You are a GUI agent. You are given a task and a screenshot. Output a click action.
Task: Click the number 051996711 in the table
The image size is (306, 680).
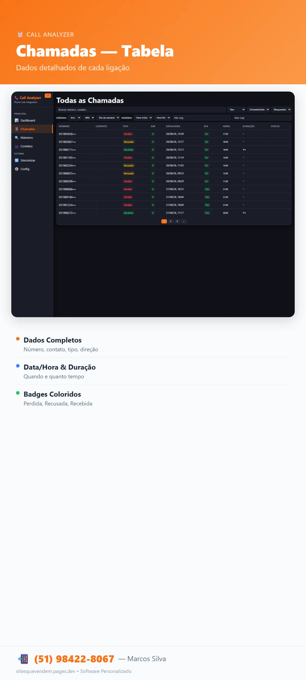pos(67,150)
